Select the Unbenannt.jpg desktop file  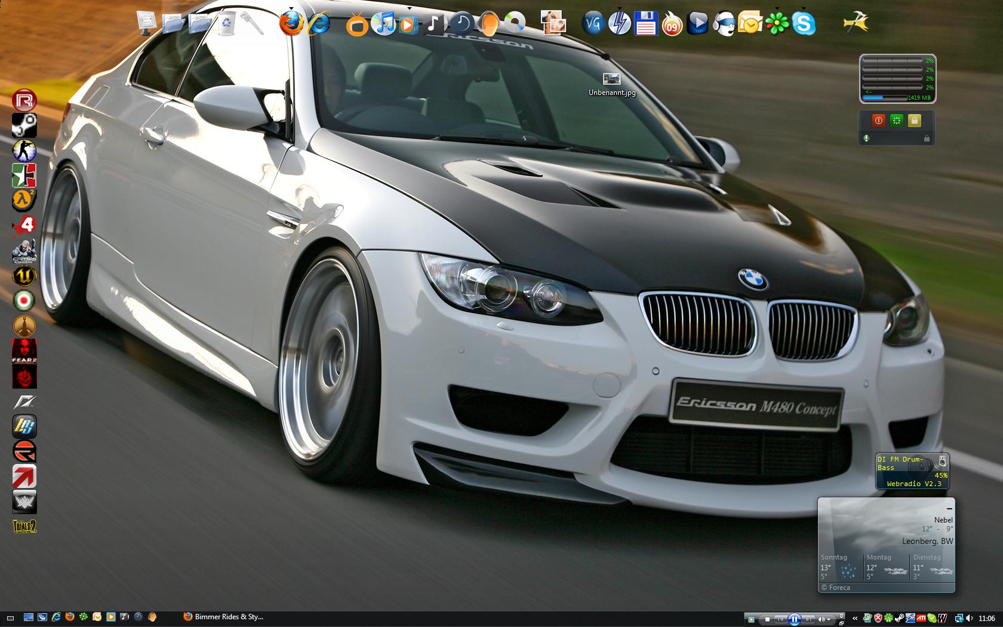point(612,85)
